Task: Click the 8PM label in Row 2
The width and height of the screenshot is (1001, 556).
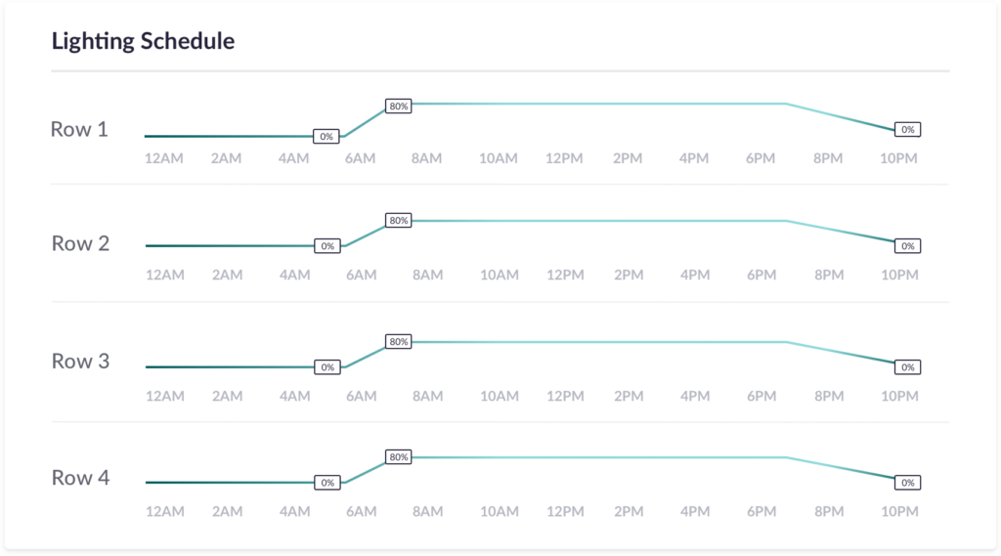Action: [829, 275]
